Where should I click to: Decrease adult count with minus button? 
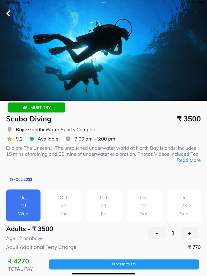(x=156, y=233)
